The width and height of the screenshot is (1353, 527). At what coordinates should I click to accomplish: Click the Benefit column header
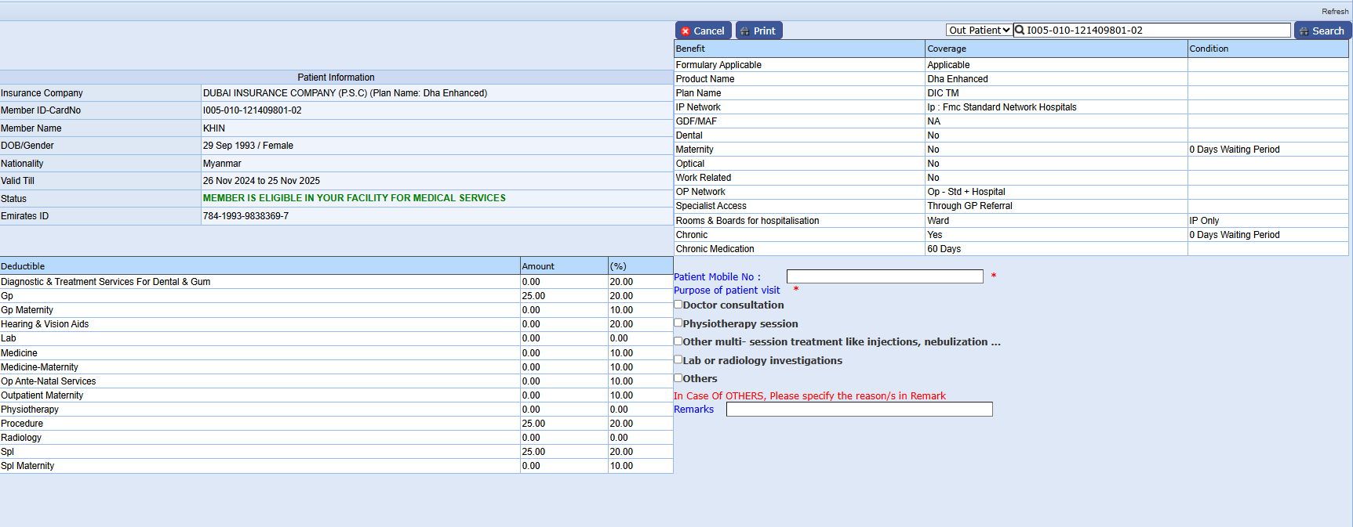(x=690, y=49)
